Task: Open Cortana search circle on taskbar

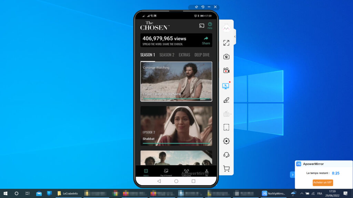Action: 17,193
